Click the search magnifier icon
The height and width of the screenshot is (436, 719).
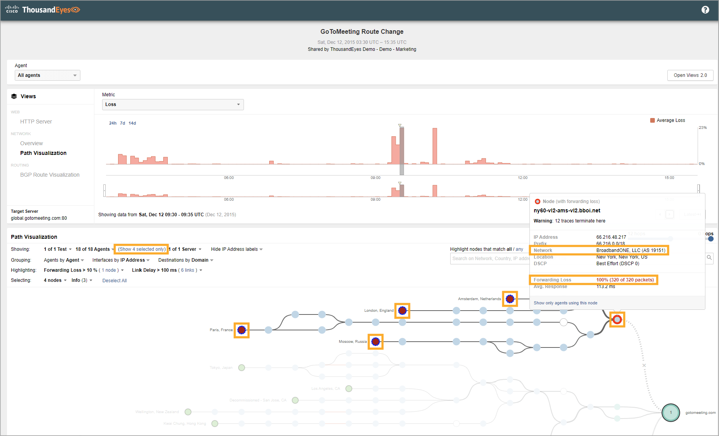point(709,258)
